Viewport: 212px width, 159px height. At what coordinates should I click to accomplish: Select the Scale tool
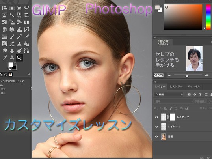[x=12, y=22]
